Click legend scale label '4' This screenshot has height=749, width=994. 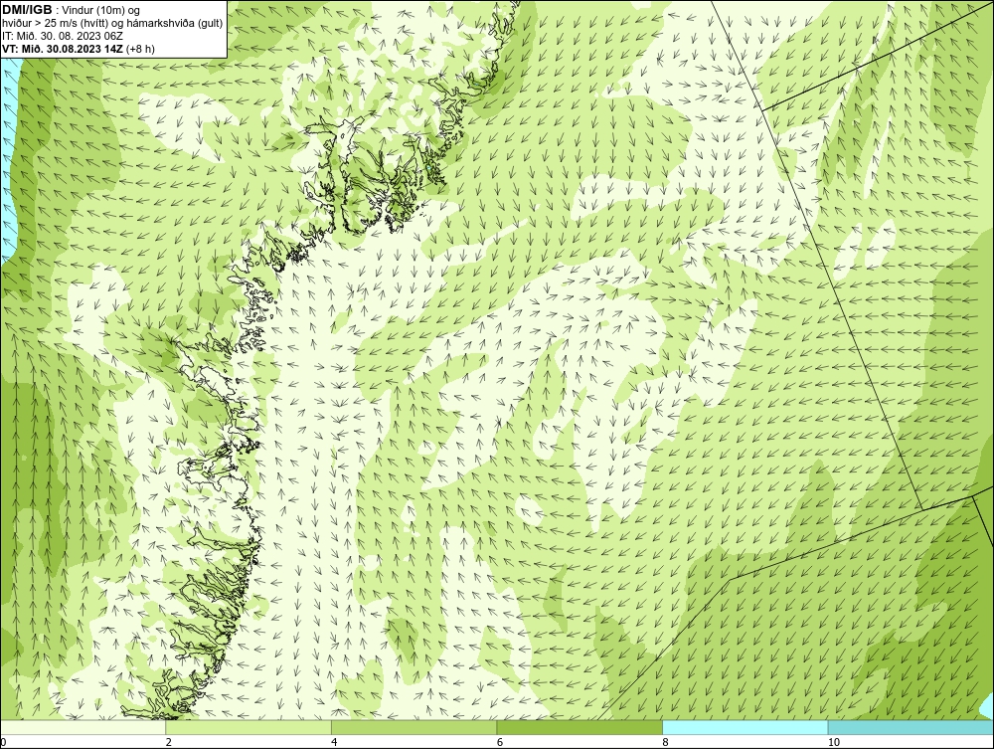coord(334,742)
